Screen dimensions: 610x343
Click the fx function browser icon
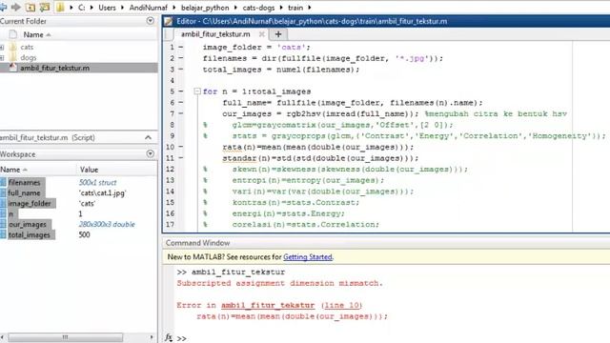pos(169,337)
